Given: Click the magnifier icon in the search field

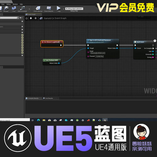Looking at the screenshot, I should 18,18.
